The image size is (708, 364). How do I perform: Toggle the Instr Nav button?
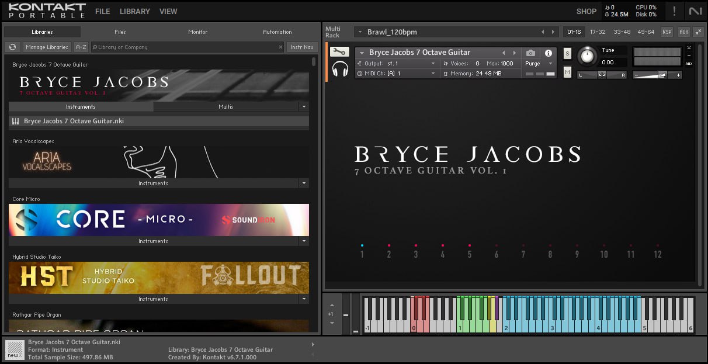coord(302,47)
